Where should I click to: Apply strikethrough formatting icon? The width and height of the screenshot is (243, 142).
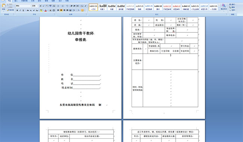coord(28,10)
